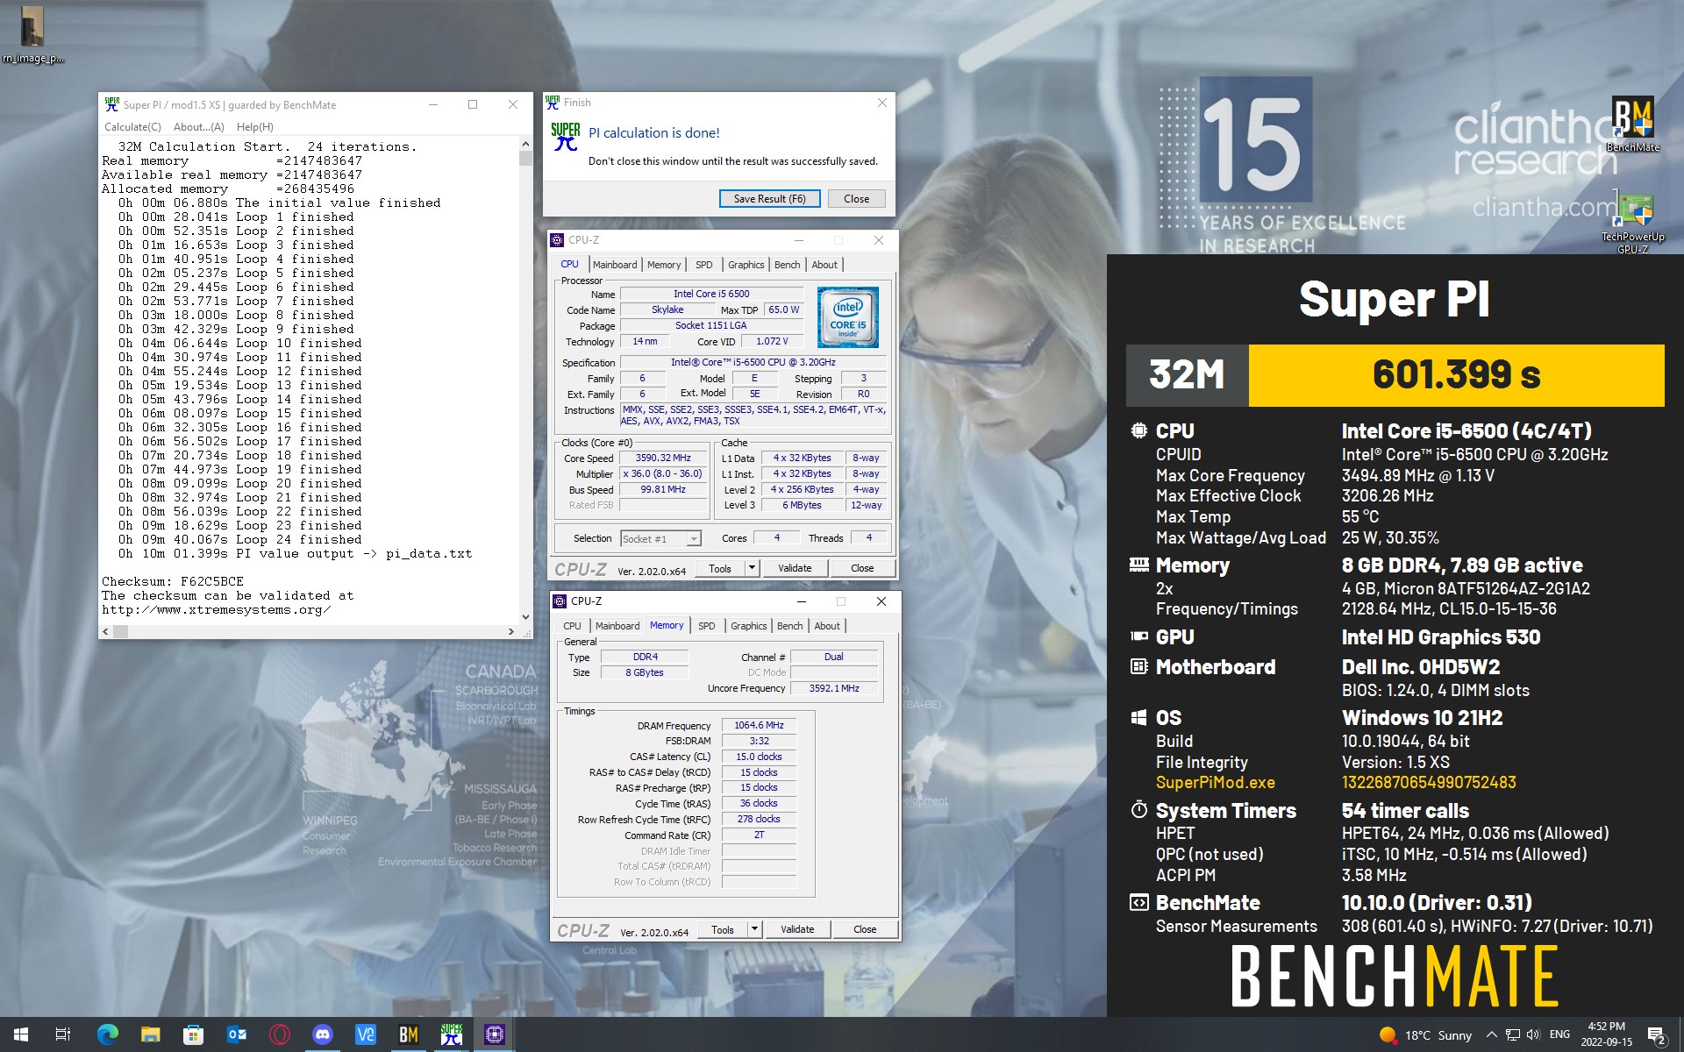Switch to Discord in taskbar
1684x1052 pixels.
(322, 1034)
